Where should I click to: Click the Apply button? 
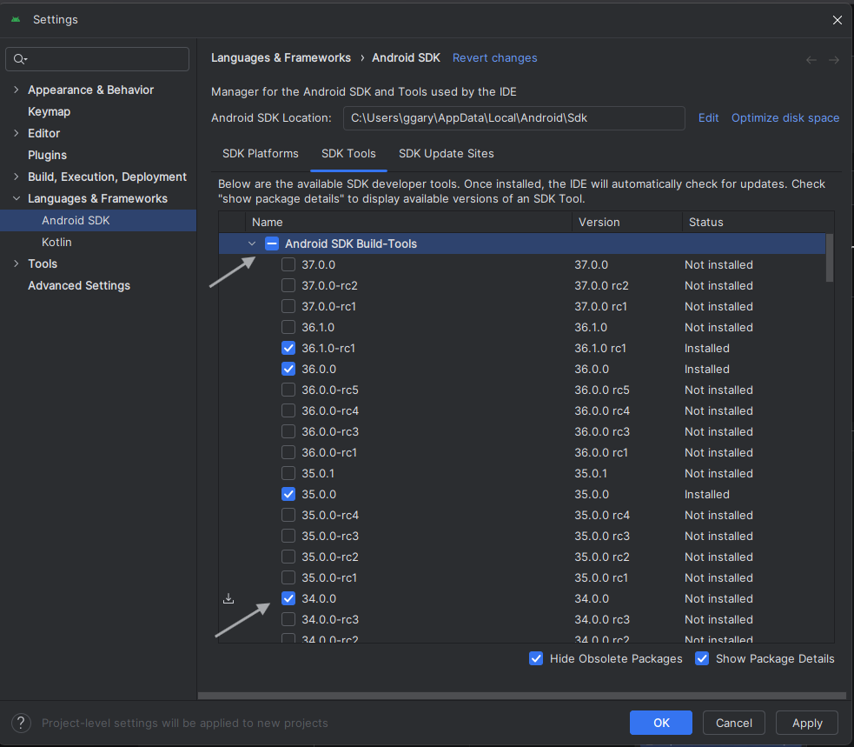[806, 723]
